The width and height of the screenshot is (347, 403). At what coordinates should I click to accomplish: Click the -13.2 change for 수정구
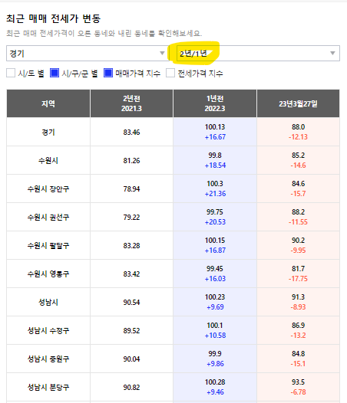click(x=298, y=335)
